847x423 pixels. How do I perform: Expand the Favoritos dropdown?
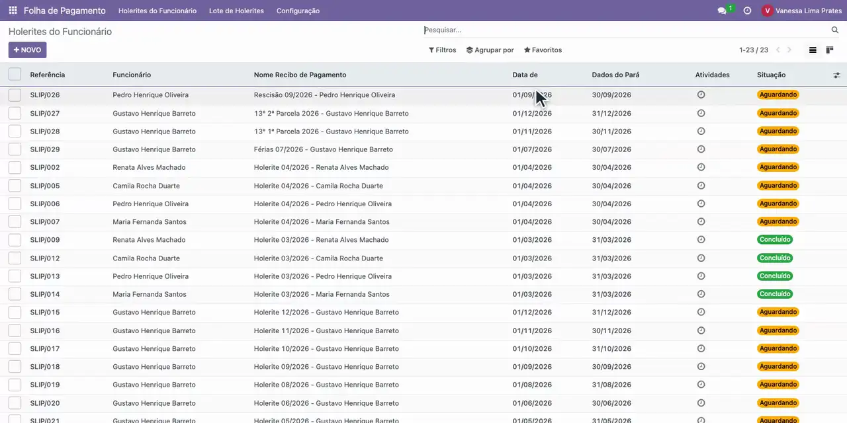(x=543, y=50)
